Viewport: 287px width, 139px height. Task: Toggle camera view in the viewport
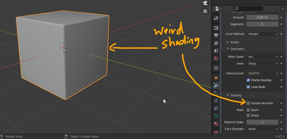(x=205, y=3)
